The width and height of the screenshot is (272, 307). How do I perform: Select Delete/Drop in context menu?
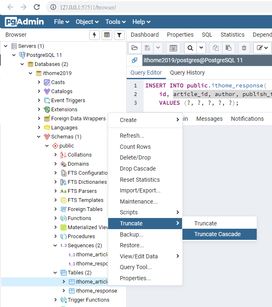click(145, 157)
